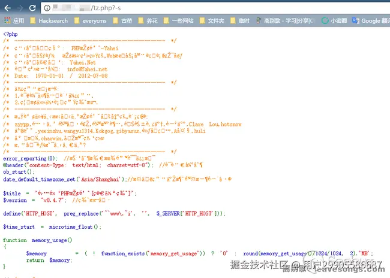Click the $title variable line
This screenshot has width=390, height=278.
(x=70, y=193)
